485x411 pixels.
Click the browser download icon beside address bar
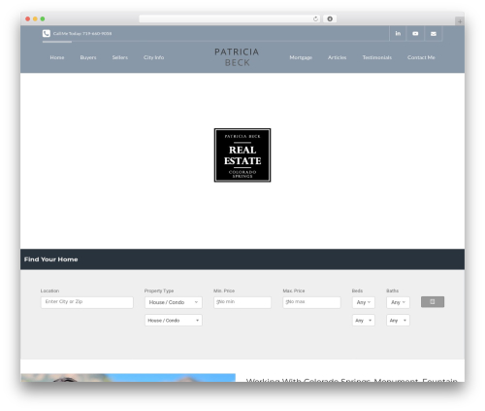point(330,18)
